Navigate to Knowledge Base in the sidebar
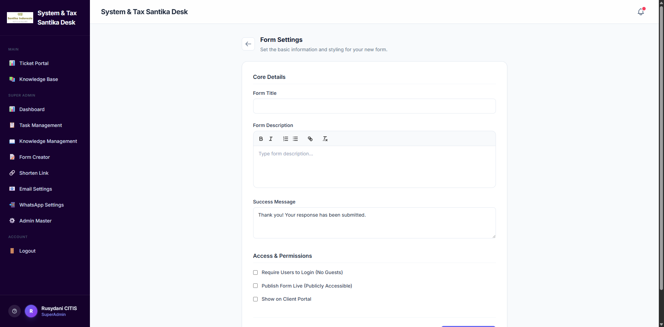 tap(38, 79)
